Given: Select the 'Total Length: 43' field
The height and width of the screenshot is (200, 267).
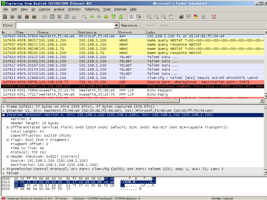Looking at the screenshot, I should pyautogui.click(x=27, y=132).
